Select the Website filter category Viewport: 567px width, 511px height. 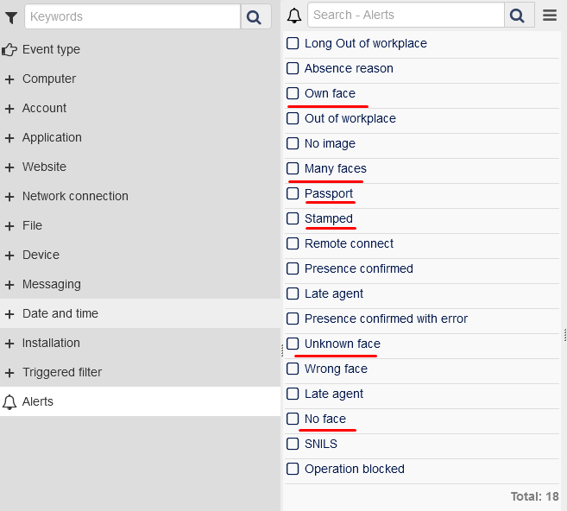click(44, 167)
